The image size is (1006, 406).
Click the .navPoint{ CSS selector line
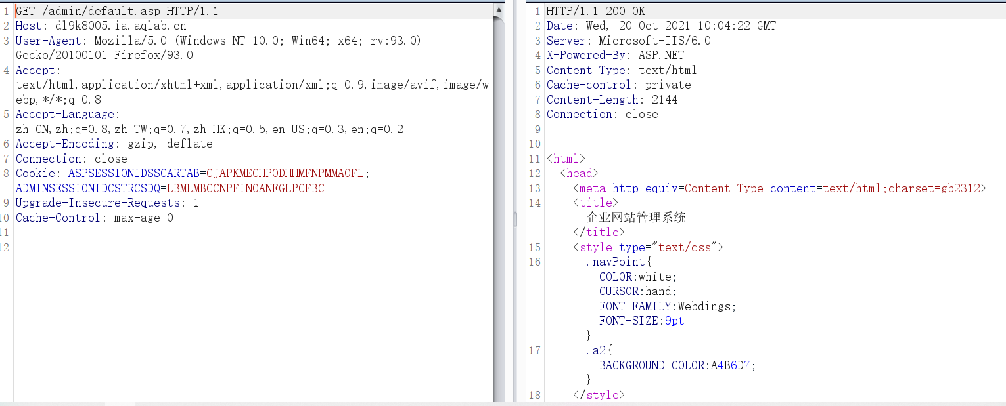pyautogui.click(x=618, y=262)
